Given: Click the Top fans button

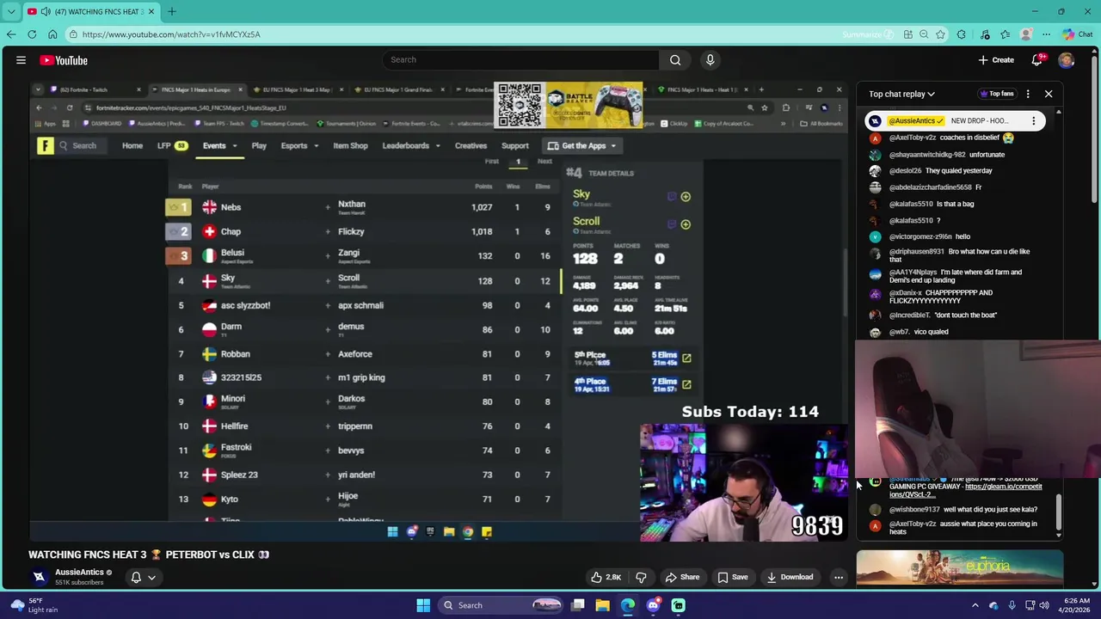Looking at the screenshot, I should (996, 94).
